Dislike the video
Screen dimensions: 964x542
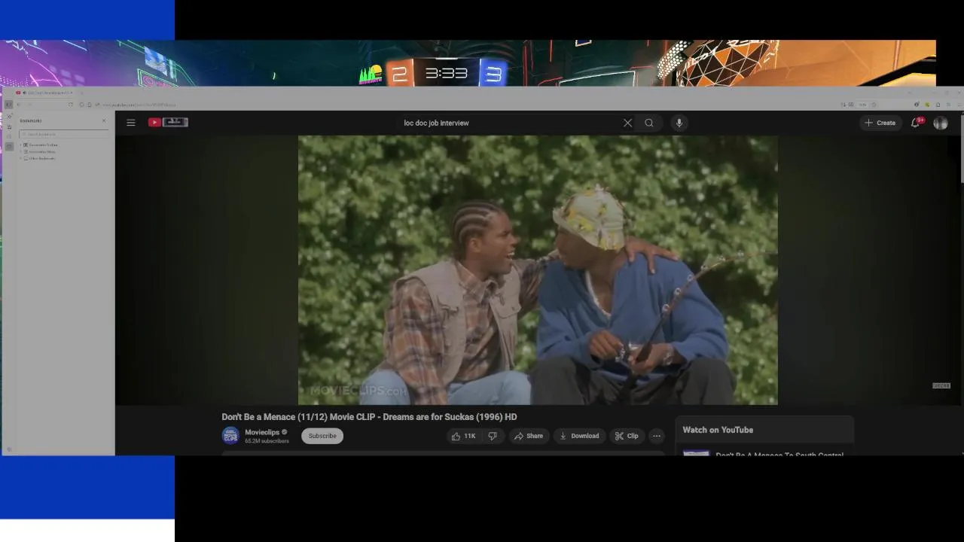[493, 436]
